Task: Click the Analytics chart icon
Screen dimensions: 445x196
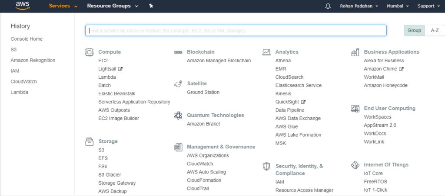Action: 266,52
